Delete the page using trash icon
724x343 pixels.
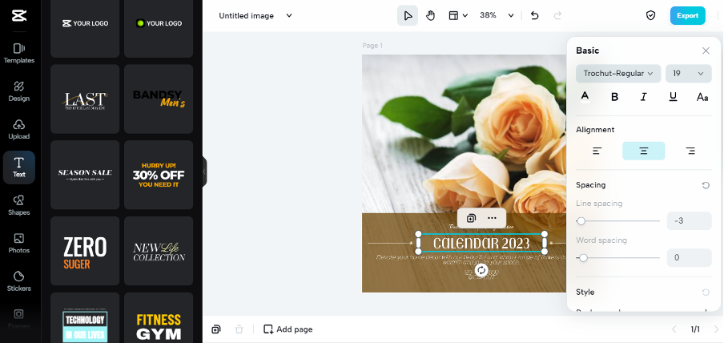pyautogui.click(x=239, y=329)
